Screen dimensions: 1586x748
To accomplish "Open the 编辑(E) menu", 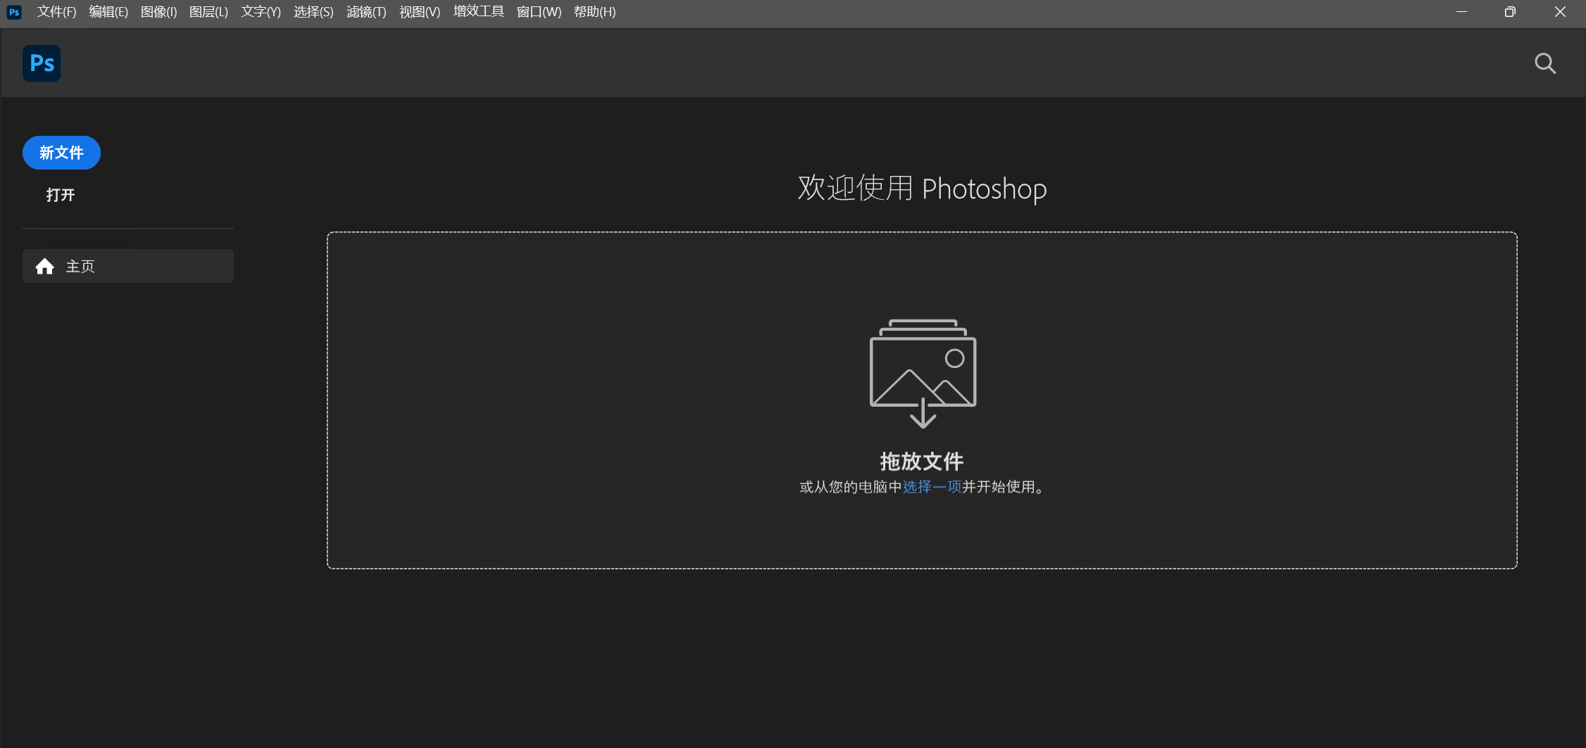I will 108,12.
